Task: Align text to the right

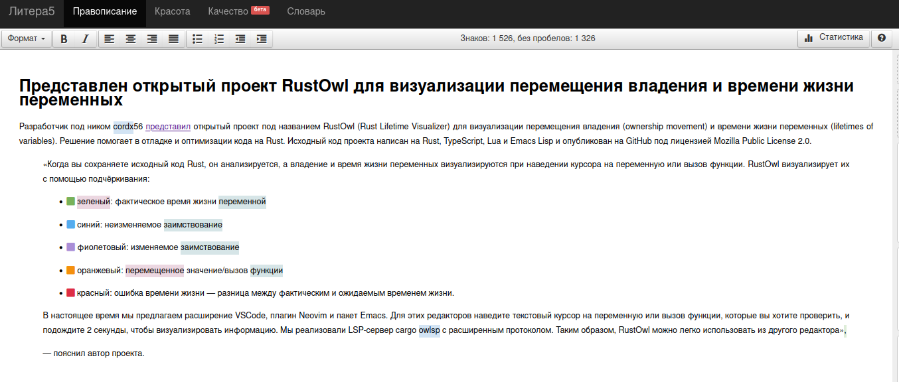Action: (151, 38)
